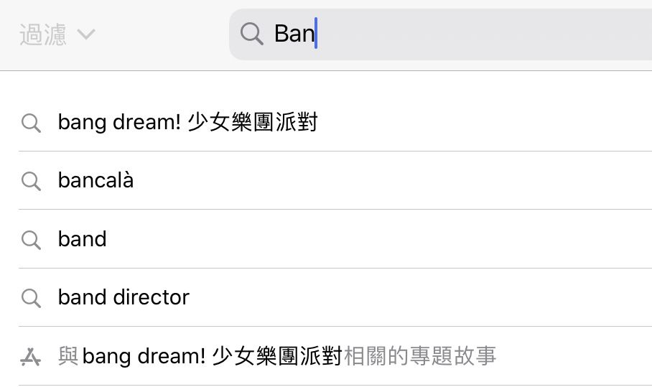Click 少女樂團派對 text in the first suggestion

click(x=251, y=123)
